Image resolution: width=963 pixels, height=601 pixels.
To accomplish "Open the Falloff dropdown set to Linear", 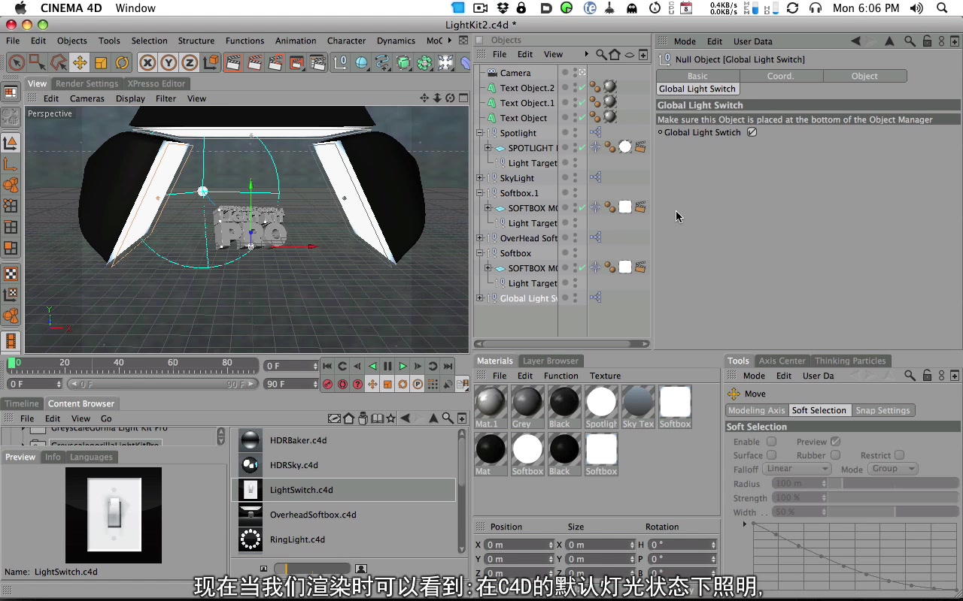I will pyautogui.click(x=796, y=468).
